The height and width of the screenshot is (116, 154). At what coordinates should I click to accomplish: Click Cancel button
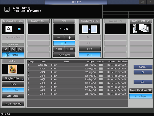click(143, 67)
